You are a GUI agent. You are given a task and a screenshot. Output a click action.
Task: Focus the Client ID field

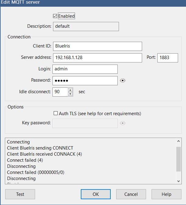pyautogui.click(x=97, y=46)
